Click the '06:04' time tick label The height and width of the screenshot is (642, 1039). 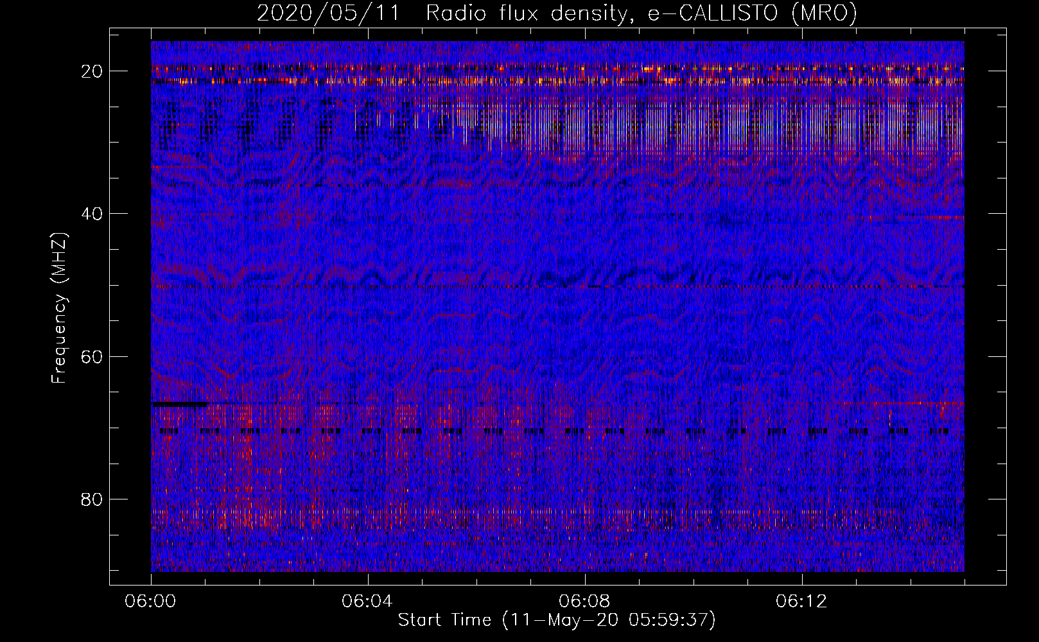[367, 602]
